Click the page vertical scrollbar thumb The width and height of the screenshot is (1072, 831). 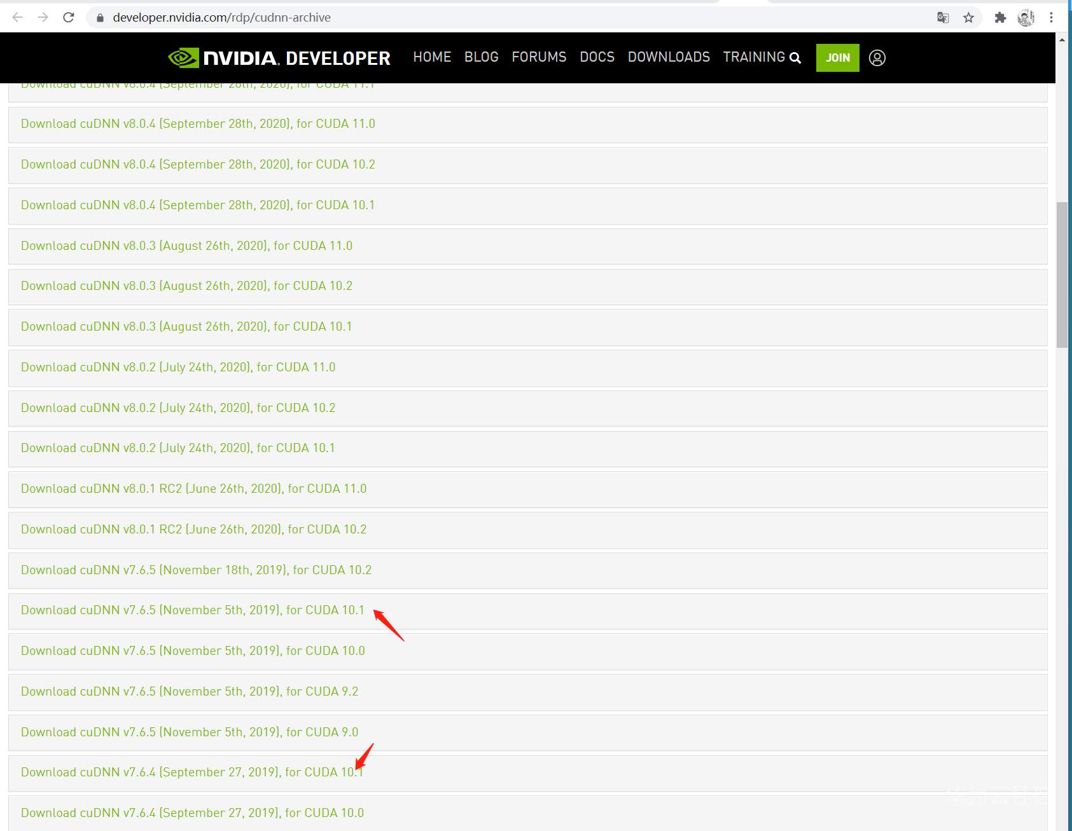click(x=1062, y=275)
